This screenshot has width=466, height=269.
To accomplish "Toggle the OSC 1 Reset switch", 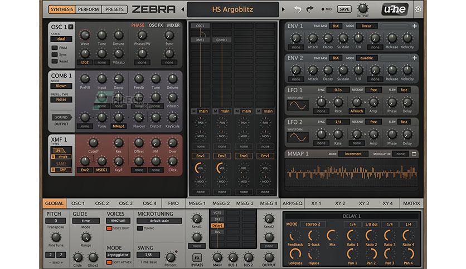I will (x=55, y=61).
